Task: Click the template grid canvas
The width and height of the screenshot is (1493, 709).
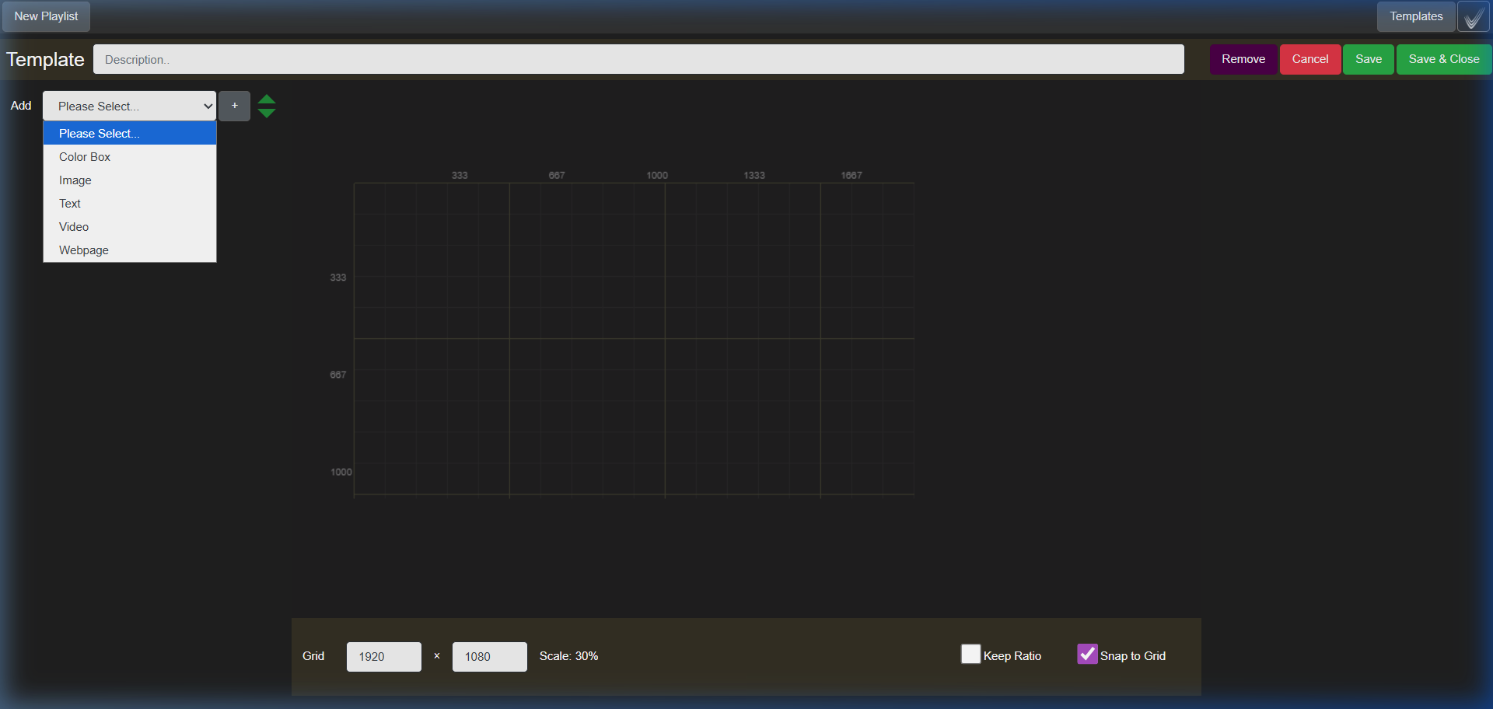Action: [634, 339]
